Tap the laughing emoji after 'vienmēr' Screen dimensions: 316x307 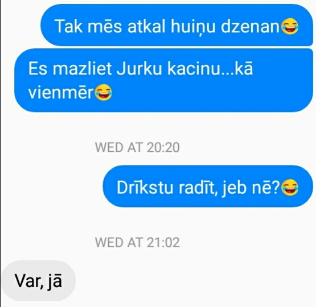pyautogui.click(x=103, y=92)
